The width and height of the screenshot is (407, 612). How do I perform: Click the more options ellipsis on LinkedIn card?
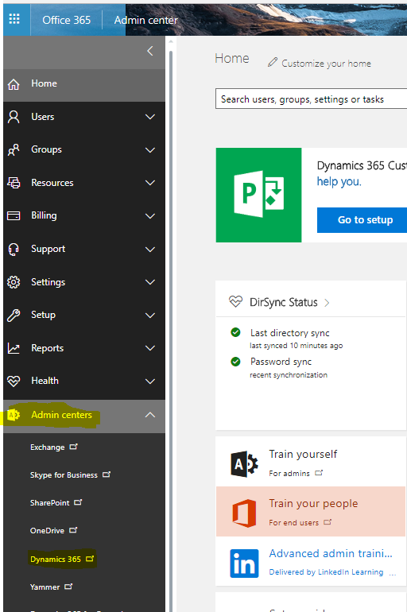393,573
